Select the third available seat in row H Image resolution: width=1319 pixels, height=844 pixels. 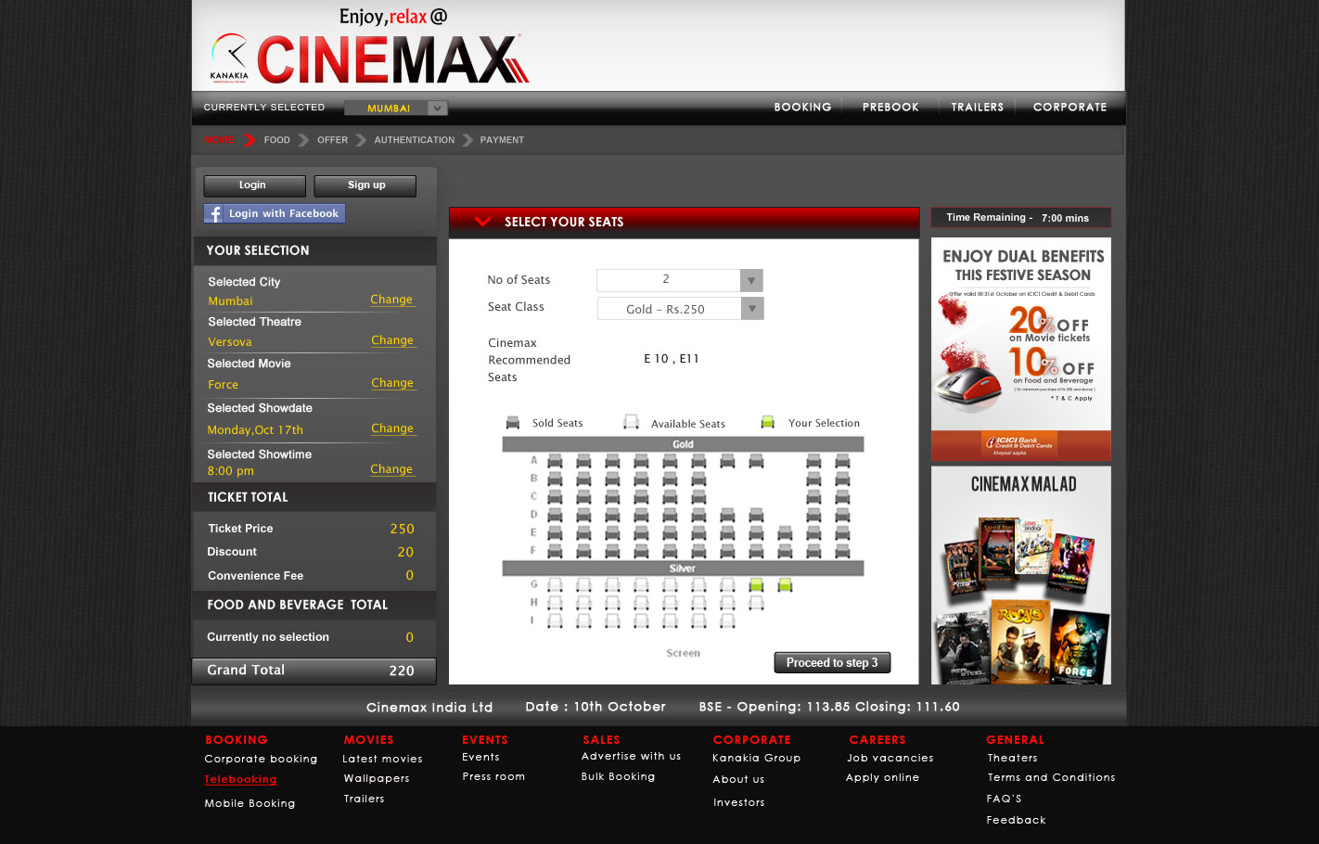tap(612, 603)
